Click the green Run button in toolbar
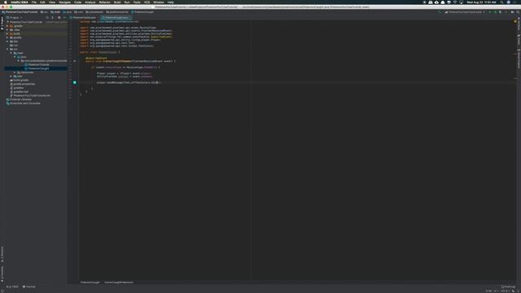Screen dimensions: 521x293 point(489,12)
